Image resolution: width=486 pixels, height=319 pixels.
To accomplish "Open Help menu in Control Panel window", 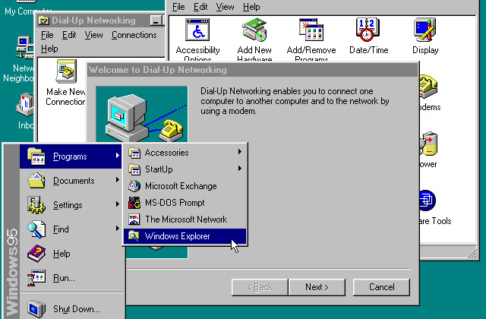I will point(251,7).
